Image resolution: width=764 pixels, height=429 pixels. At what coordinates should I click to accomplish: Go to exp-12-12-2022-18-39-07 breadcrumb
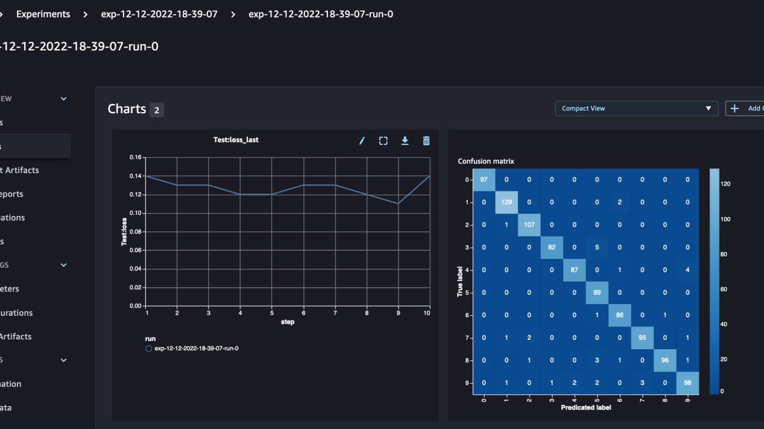(159, 14)
